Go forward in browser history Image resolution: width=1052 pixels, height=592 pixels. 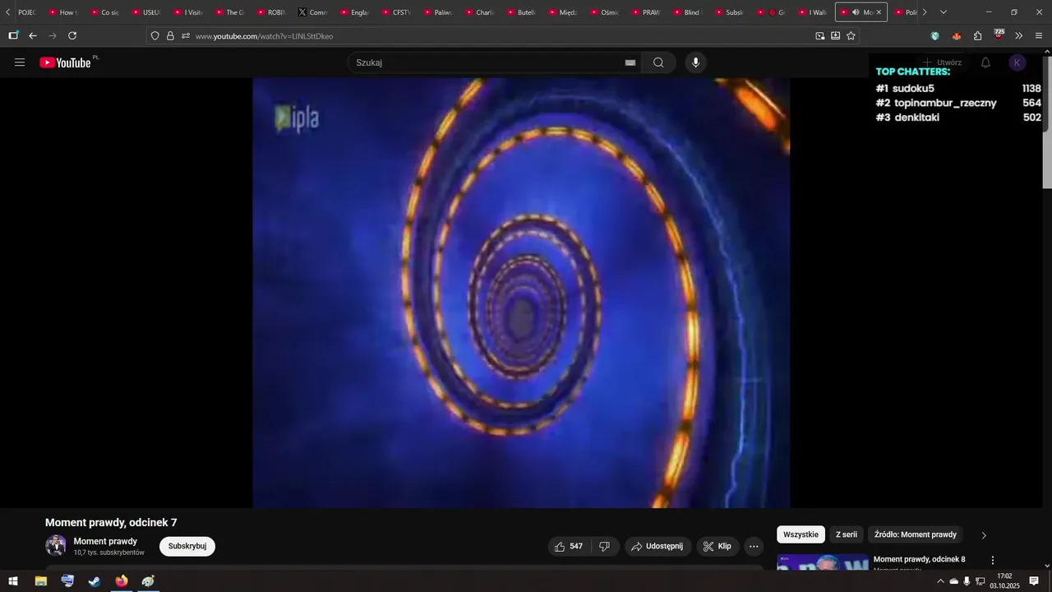click(53, 36)
